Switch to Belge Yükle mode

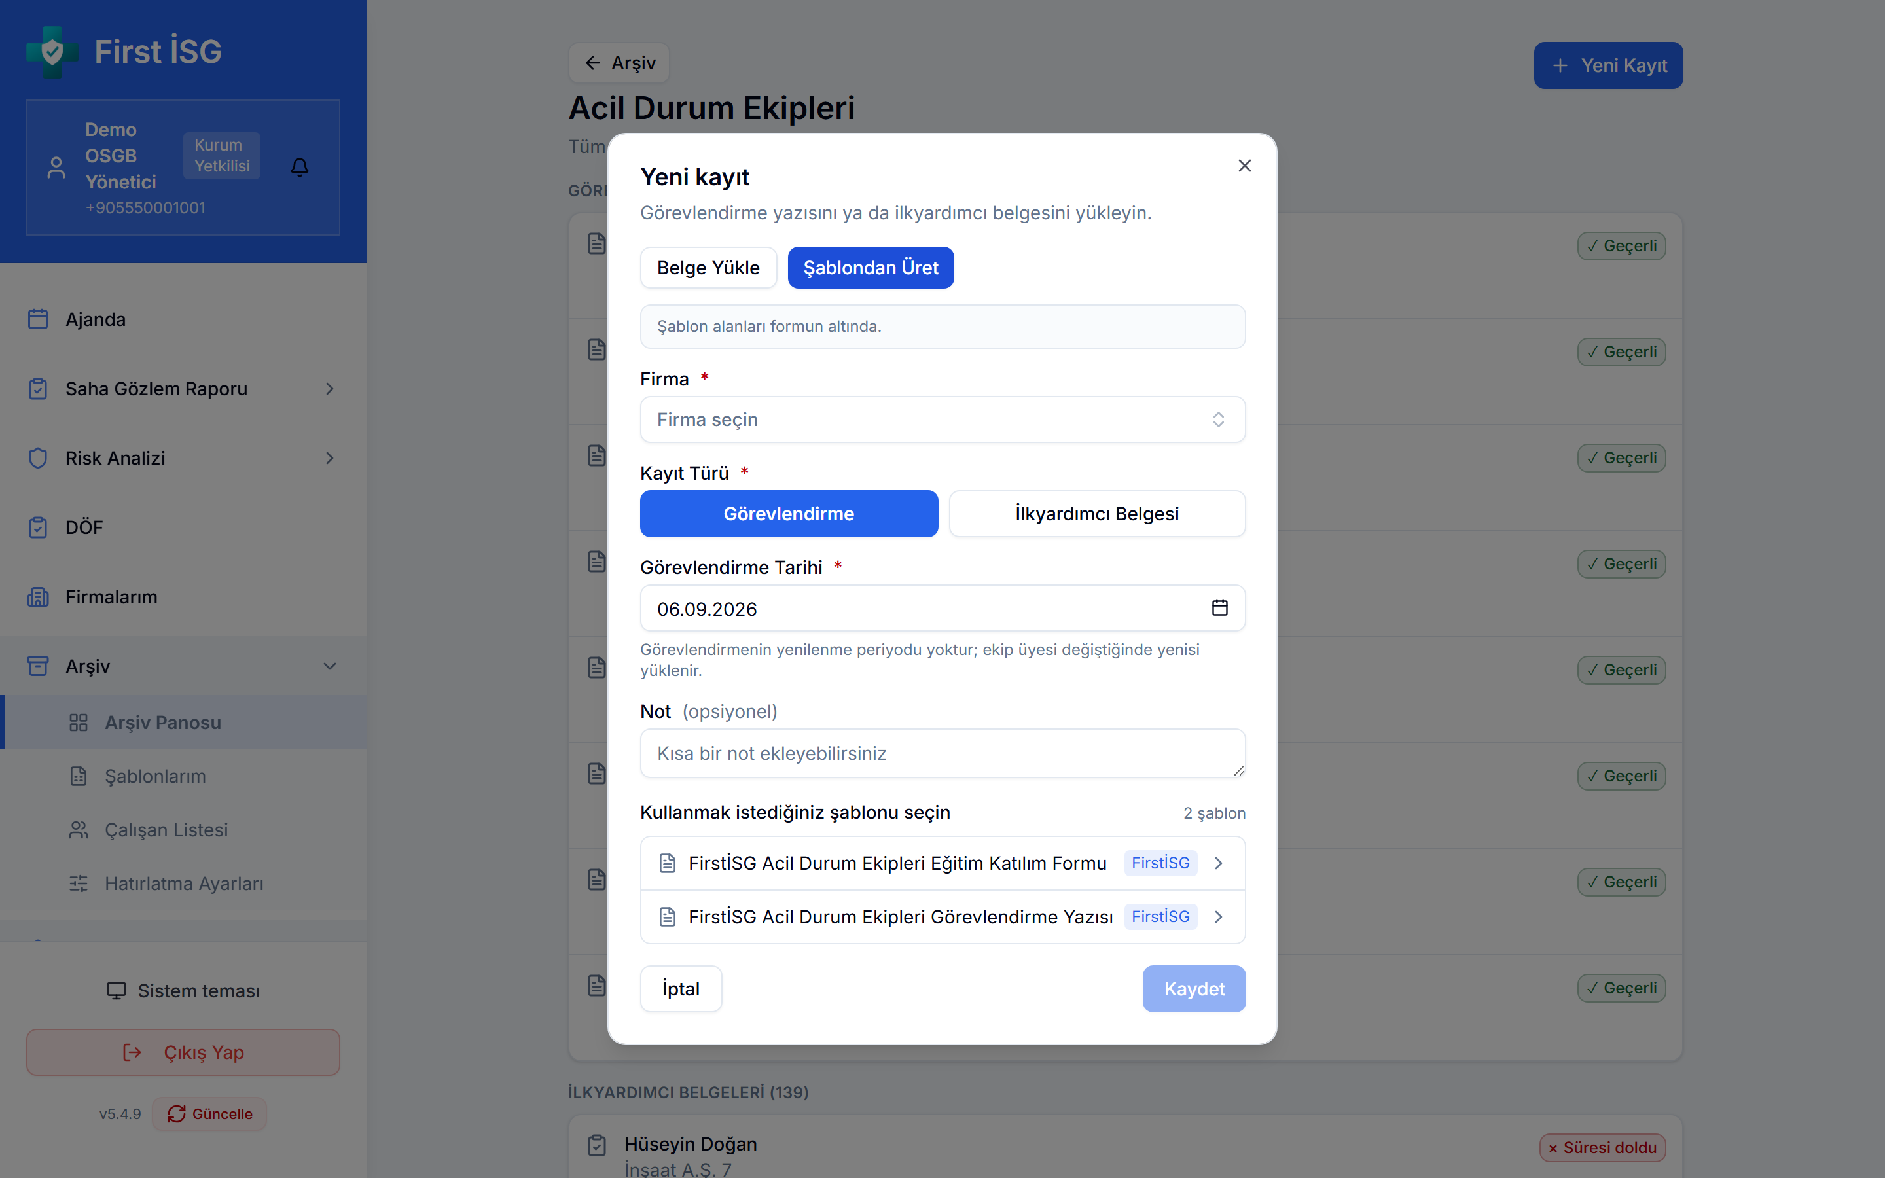708,267
